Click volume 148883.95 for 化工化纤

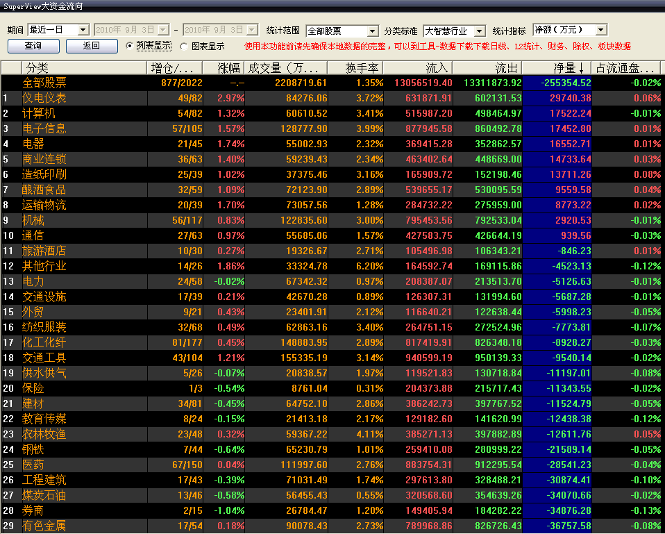303,343
